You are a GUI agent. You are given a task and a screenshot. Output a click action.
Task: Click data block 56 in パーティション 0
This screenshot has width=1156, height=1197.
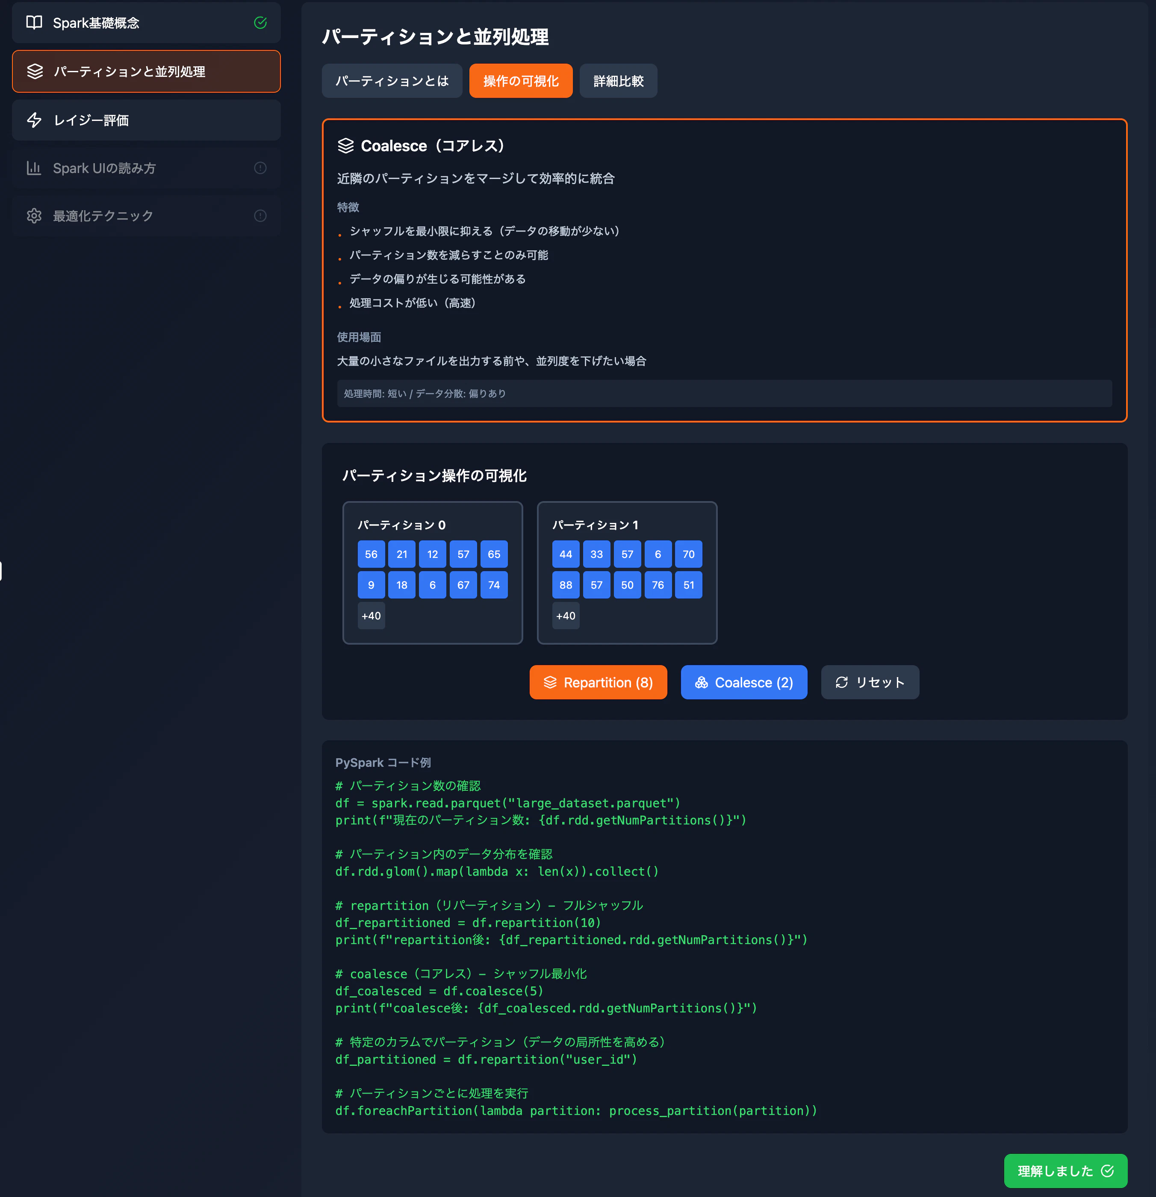(x=371, y=554)
